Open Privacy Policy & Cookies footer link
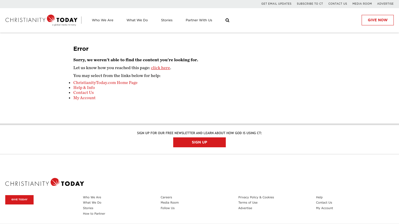Image resolution: width=399 pixels, height=224 pixels. pyautogui.click(x=256, y=197)
